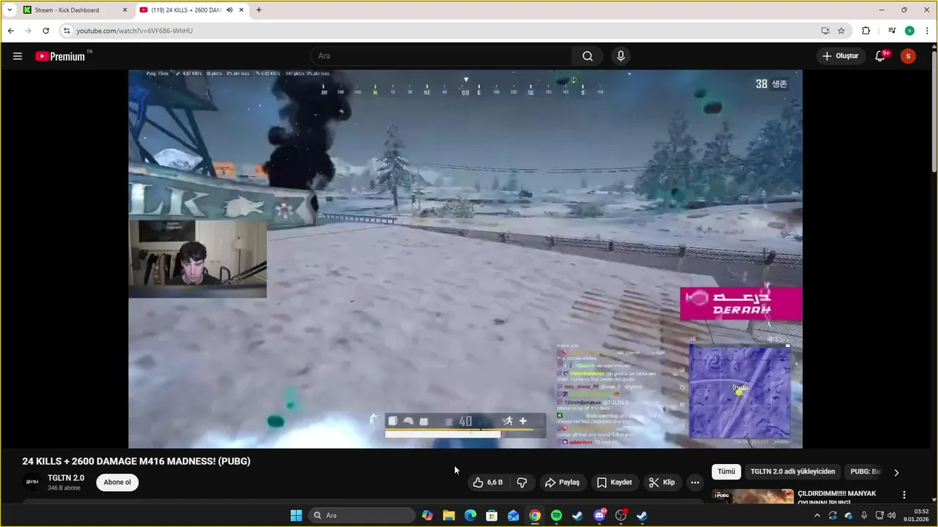Screen dimensions: 938x527
Task: Like the video with thumbs up
Action: (488, 482)
